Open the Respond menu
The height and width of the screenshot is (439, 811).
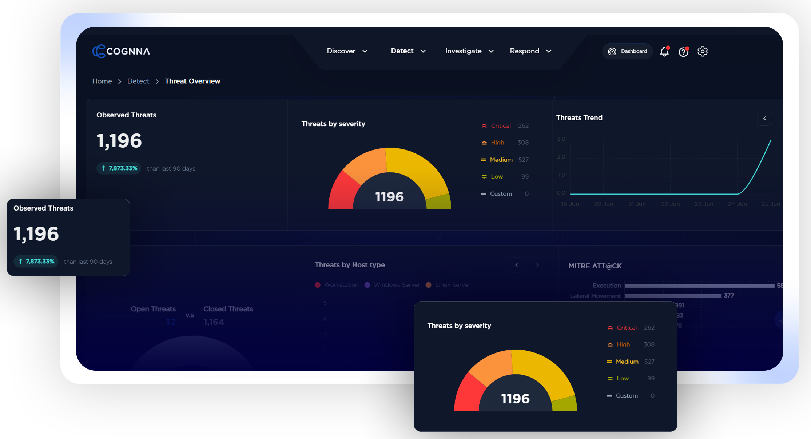(530, 51)
